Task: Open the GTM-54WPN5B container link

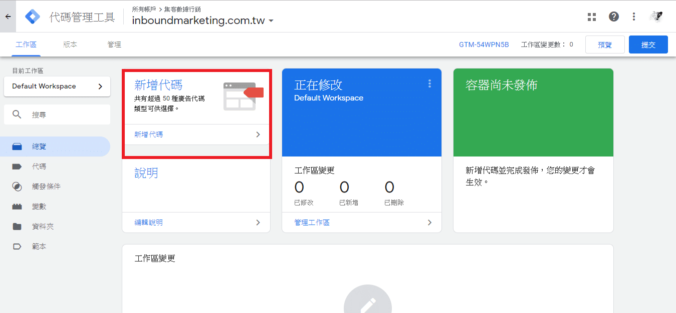Action: 484,44
